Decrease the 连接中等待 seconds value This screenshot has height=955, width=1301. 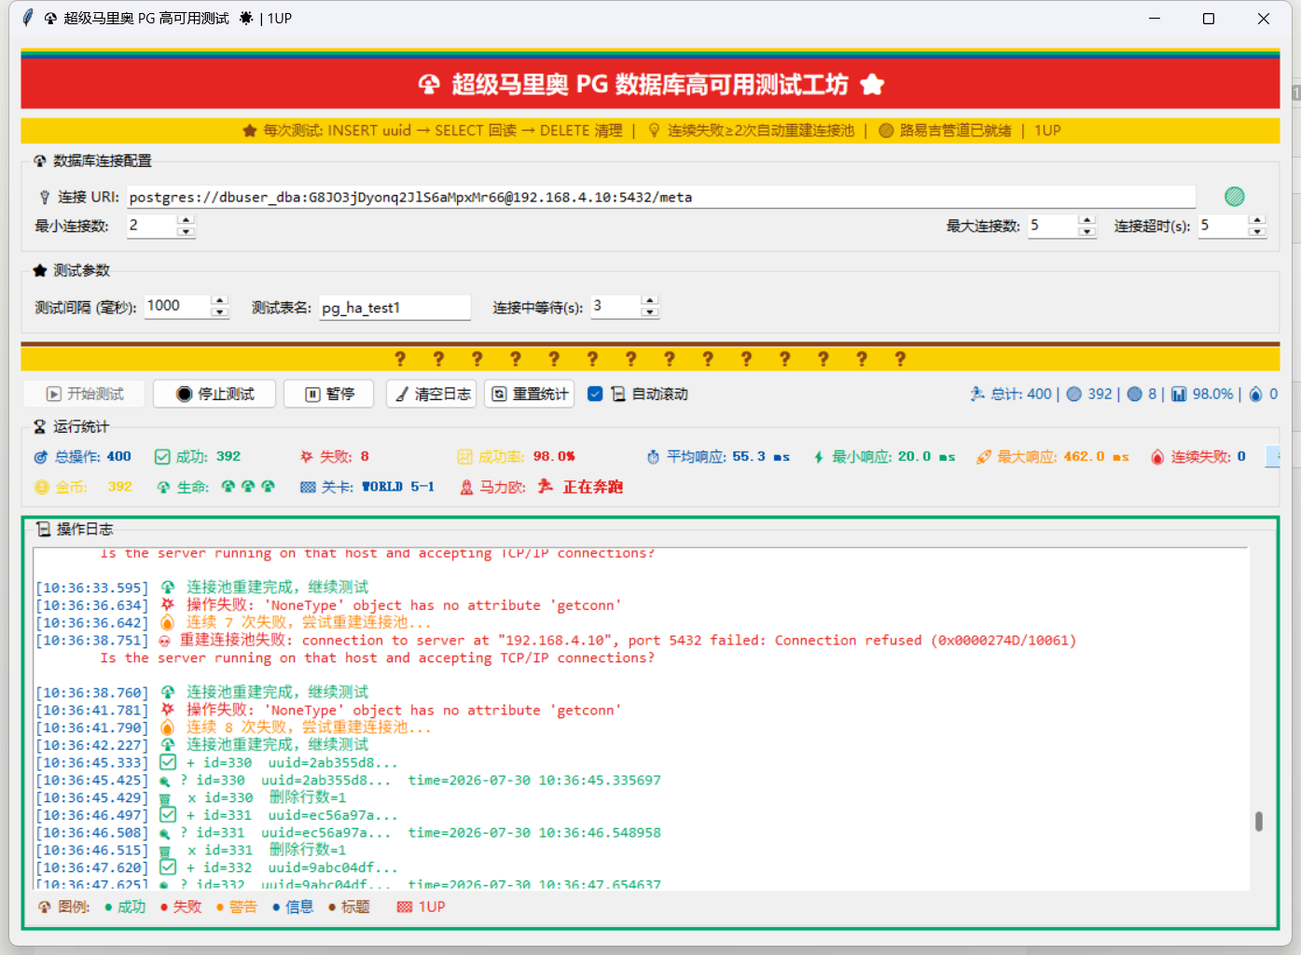650,311
